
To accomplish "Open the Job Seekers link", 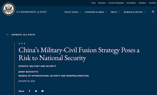I will (131, 3).
